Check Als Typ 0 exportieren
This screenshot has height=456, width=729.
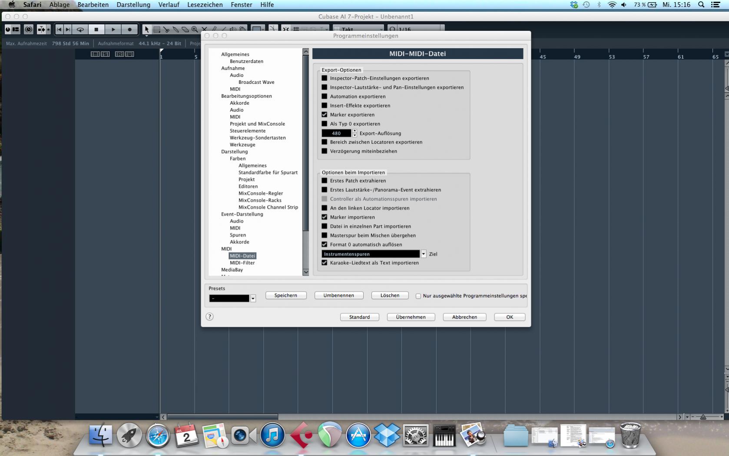click(x=324, y=124)
